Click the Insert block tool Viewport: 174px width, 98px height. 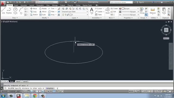107,11
